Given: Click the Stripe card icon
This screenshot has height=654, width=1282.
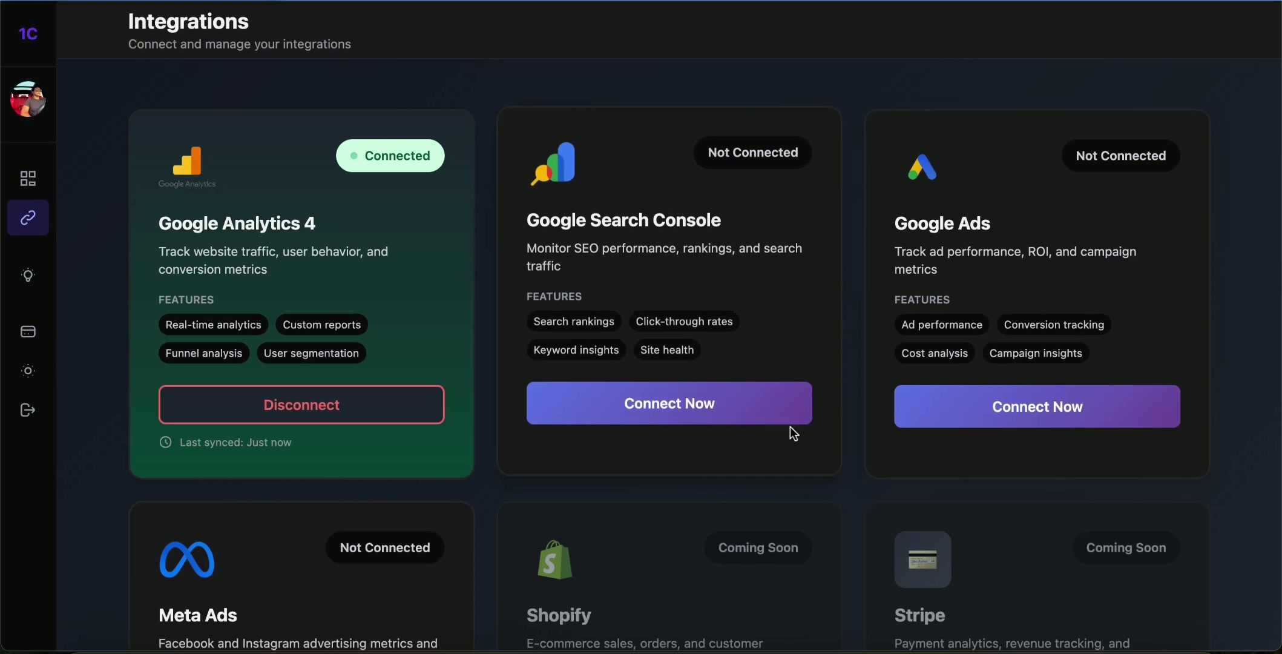Looking at the screenshot, I should [x=922, y=560].
